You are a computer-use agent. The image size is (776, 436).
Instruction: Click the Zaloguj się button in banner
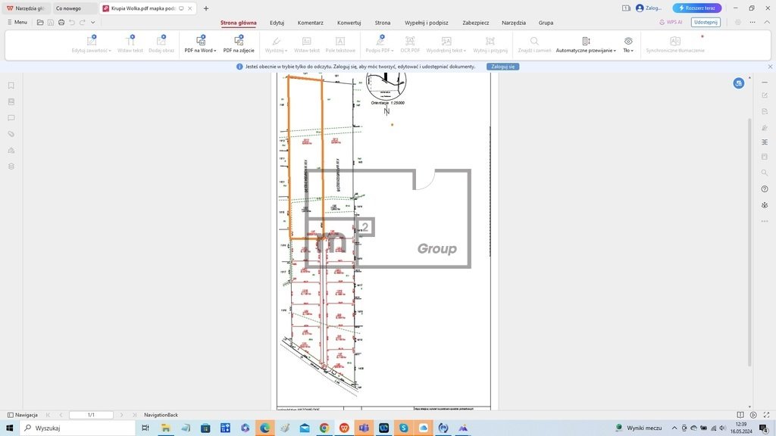[x=502, y=67]
